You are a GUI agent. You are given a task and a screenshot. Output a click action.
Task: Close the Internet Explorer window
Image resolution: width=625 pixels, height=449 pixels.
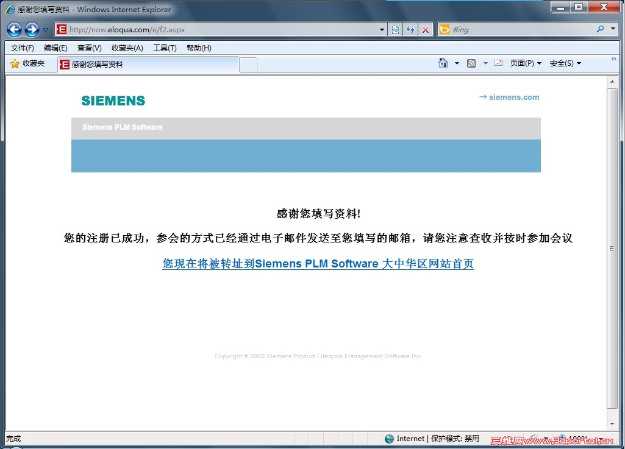[x=604, y=7]
